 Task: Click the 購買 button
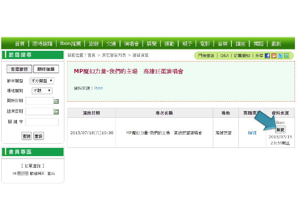pos(280,129)
